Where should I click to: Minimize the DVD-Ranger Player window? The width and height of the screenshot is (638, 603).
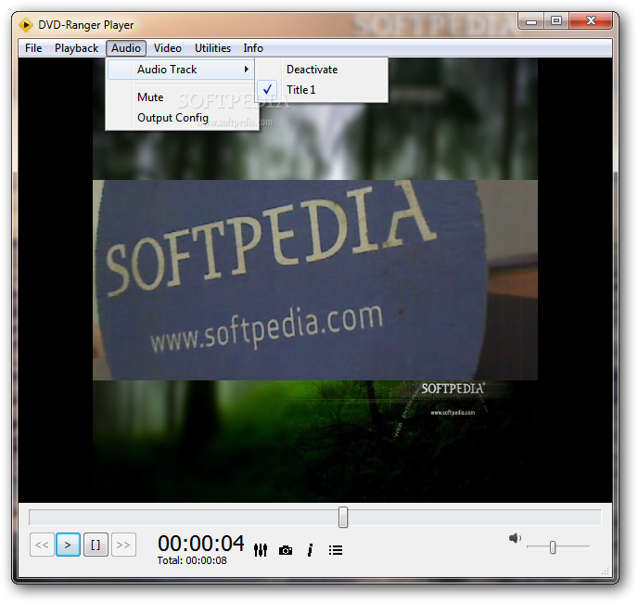pos(531,21)
